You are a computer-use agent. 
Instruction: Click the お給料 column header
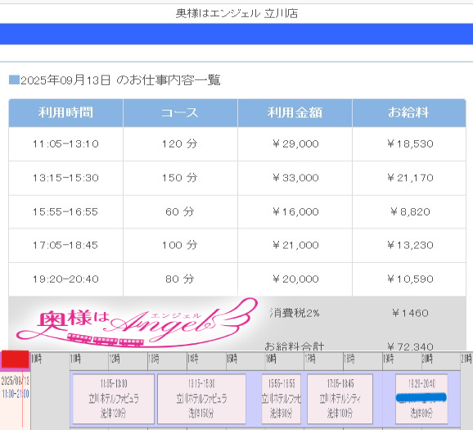tap(409, 113)
